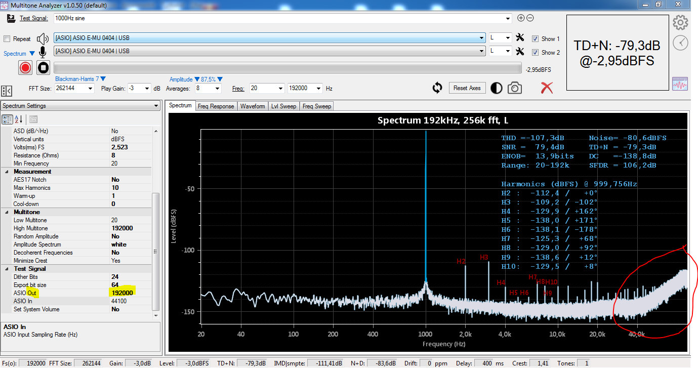The image size is (698, 368).
Task: Open the input ASIO device dropdown
Action: coord(482,51)
